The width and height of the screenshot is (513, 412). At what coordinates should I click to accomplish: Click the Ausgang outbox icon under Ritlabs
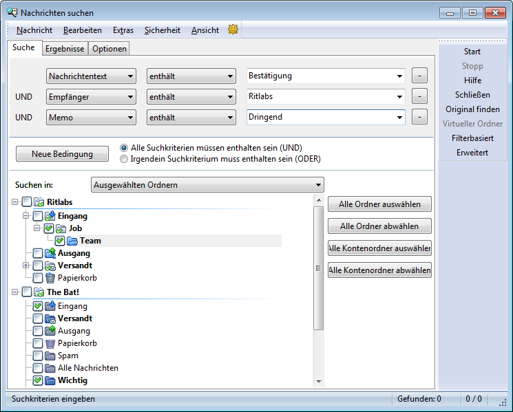pos(50,253)
